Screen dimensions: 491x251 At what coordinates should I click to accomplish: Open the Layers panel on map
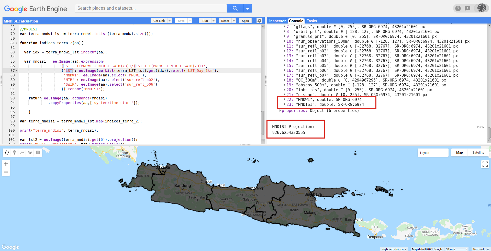click(x=433, y=153)
